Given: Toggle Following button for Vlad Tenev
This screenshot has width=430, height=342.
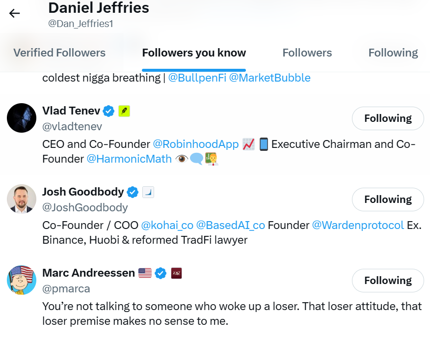Looking at the screenshot, I should 388,118.
